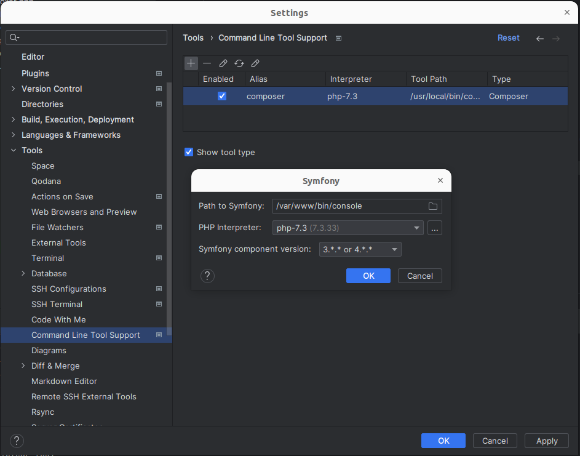
Task: Expand the Database node
Action: [23, 273]
